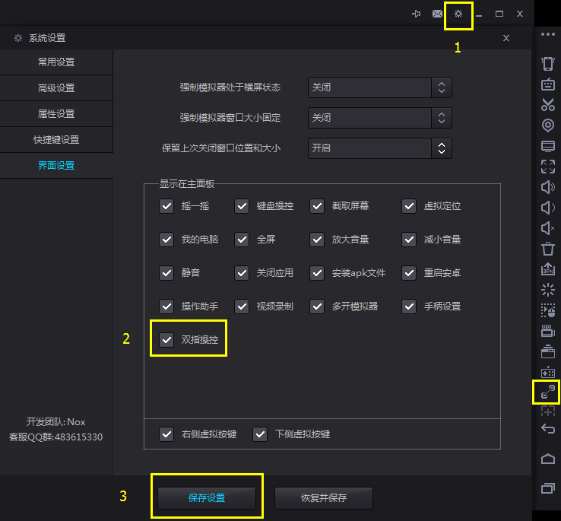Open system settings gear icon in title bar

click(x=458, y=14)
